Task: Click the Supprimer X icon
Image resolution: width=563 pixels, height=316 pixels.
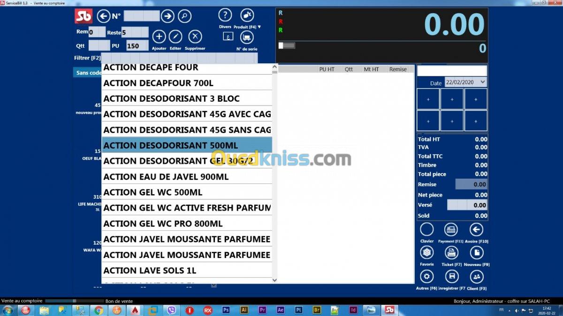Action: (x=195, y=37)
